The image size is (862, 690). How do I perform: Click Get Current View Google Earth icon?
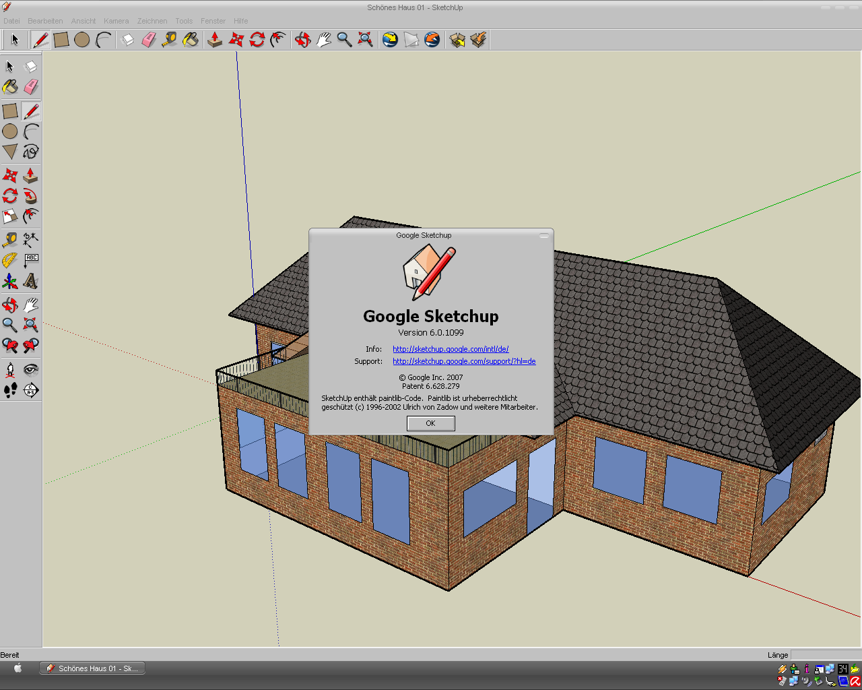[390, 40]
